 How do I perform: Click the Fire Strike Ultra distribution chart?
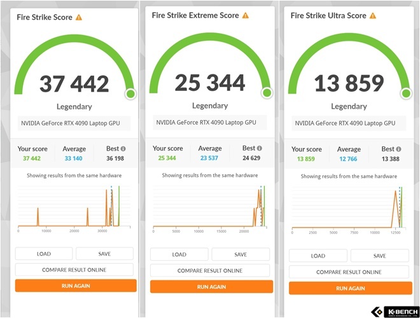tap(349, 211)
